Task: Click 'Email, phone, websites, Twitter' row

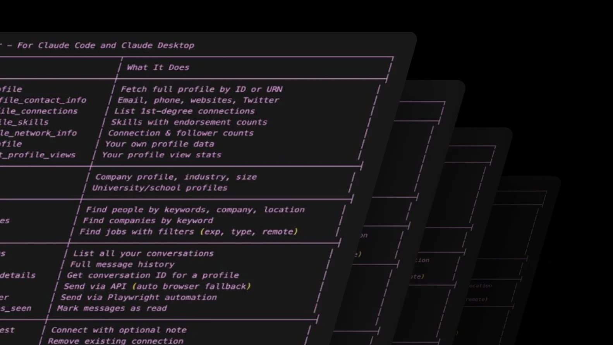Action: pos(198,100)
